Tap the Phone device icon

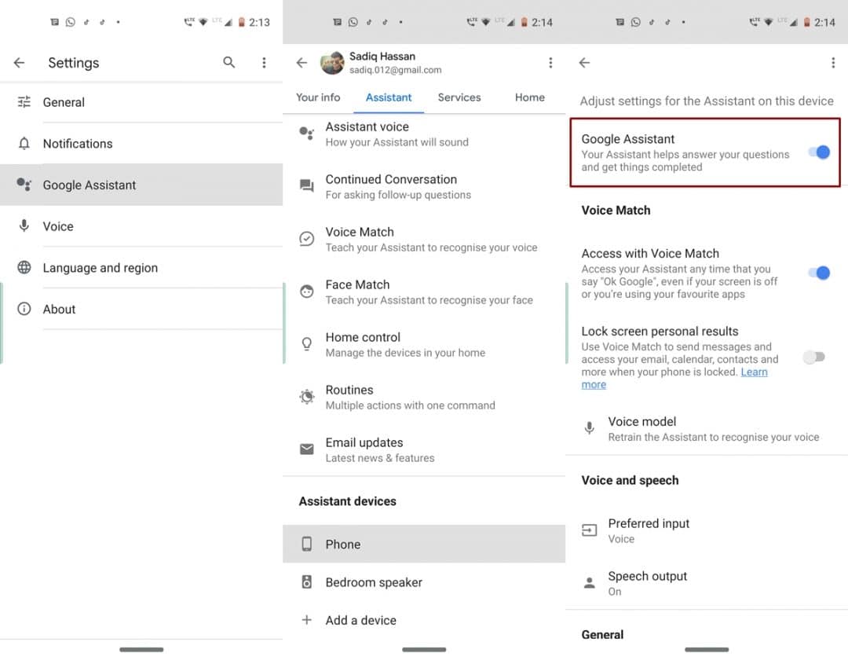coord(307,544)
